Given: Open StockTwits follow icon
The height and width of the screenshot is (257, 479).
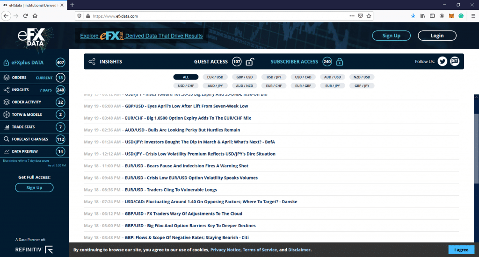Looking at the screenshot, I should tap(455, 61).
